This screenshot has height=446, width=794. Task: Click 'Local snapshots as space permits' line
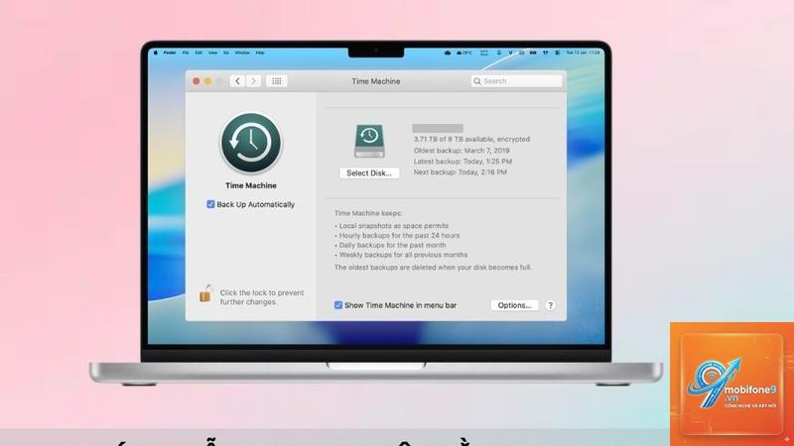click(x=392, y=226)
